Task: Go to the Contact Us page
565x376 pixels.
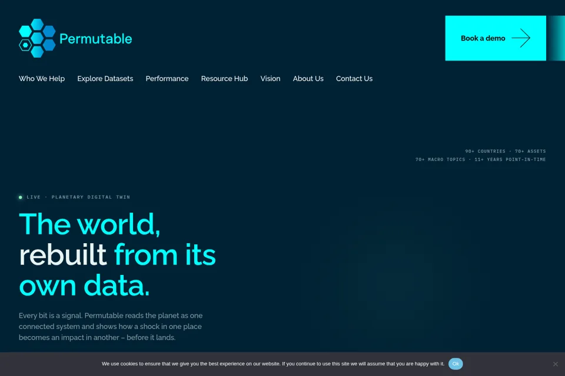Action: pos(354,79)
